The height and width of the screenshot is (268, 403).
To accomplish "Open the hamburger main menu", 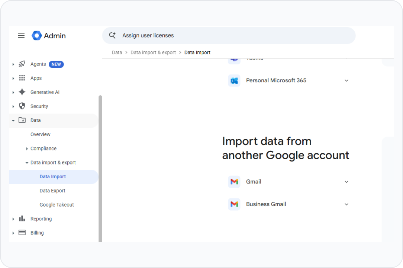I will [x=21, y=35].
